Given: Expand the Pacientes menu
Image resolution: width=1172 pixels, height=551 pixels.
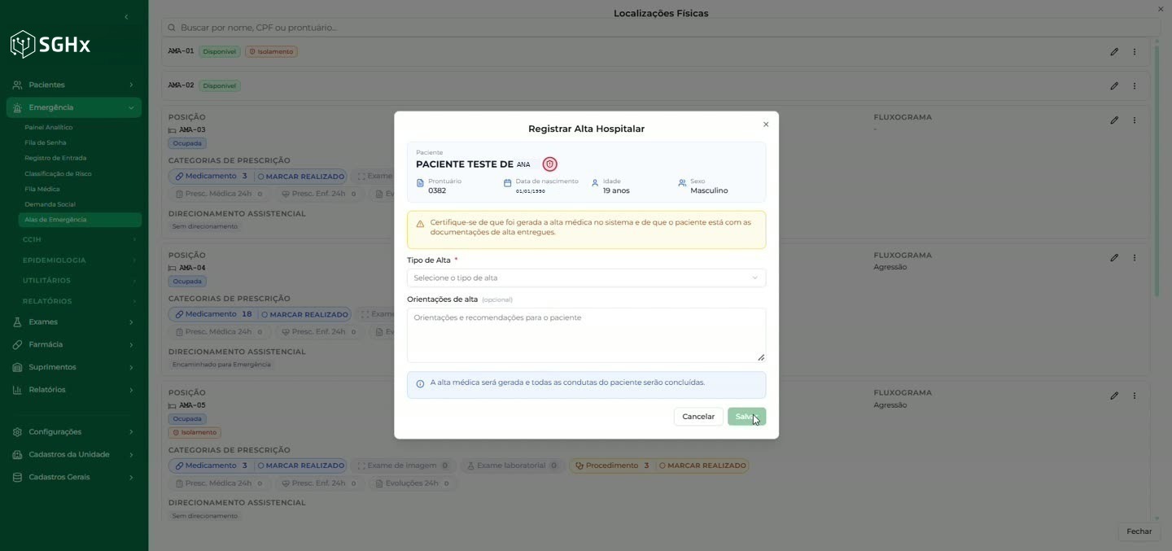Looking at the screenshot, I should pos(73,85).
